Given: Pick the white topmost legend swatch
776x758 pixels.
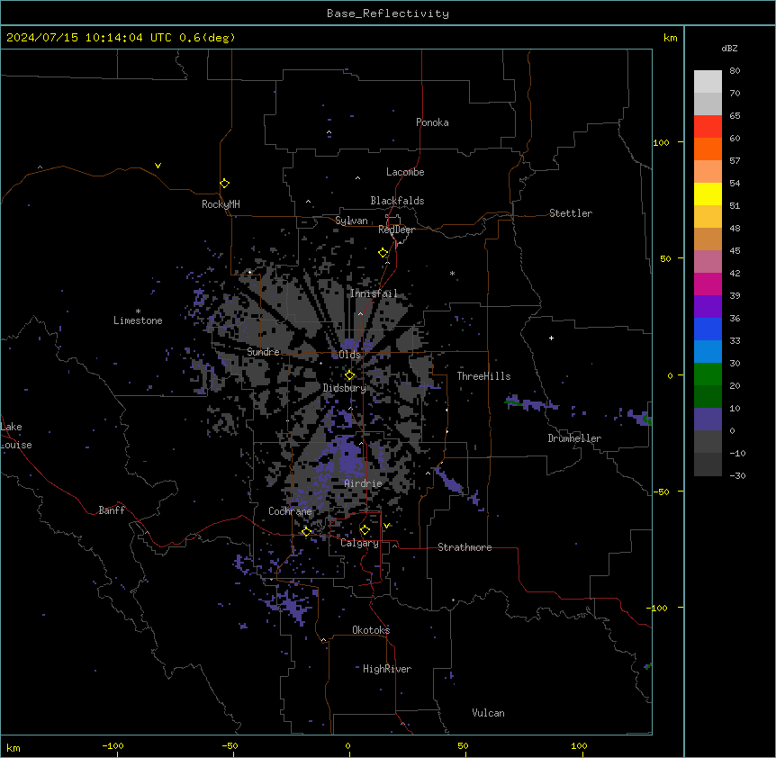Looking at the screenshot, I should [x=708, y=81].
